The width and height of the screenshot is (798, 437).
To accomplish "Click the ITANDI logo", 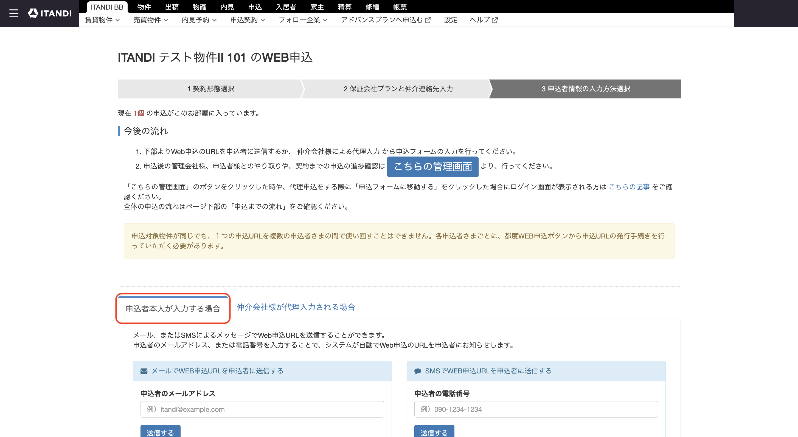I will point(50,13).
